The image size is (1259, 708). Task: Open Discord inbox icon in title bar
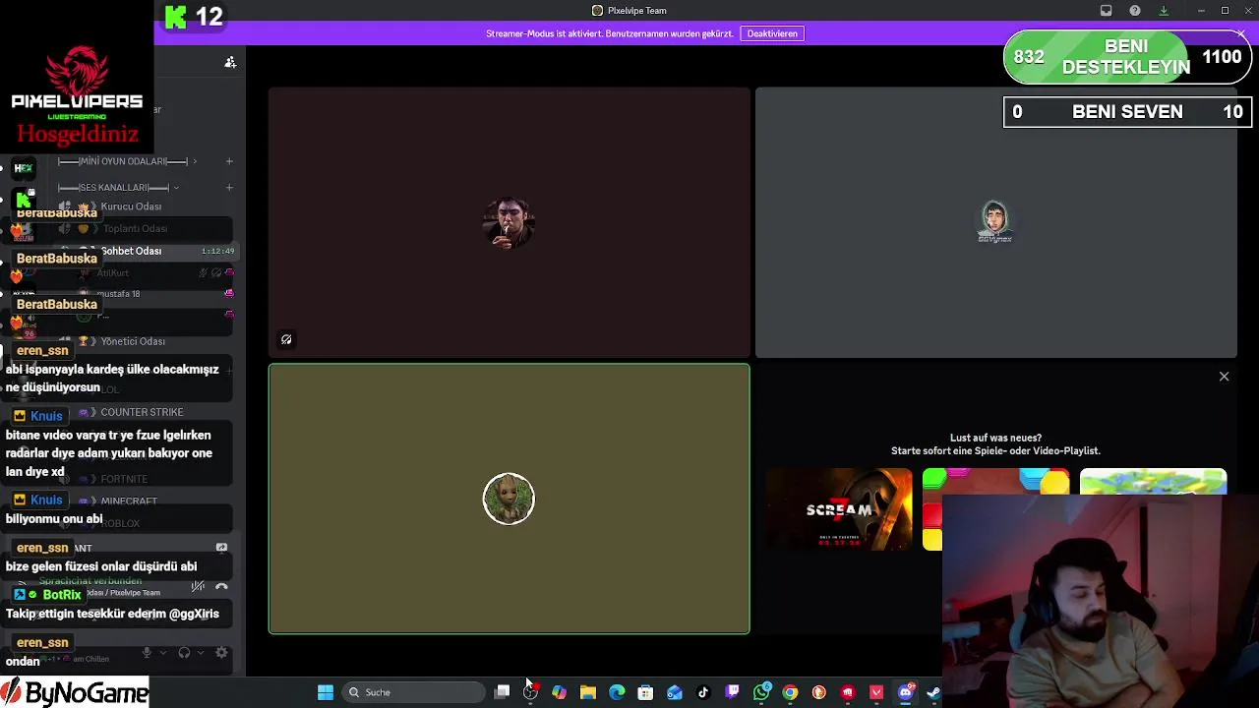tap(1106, 11)
